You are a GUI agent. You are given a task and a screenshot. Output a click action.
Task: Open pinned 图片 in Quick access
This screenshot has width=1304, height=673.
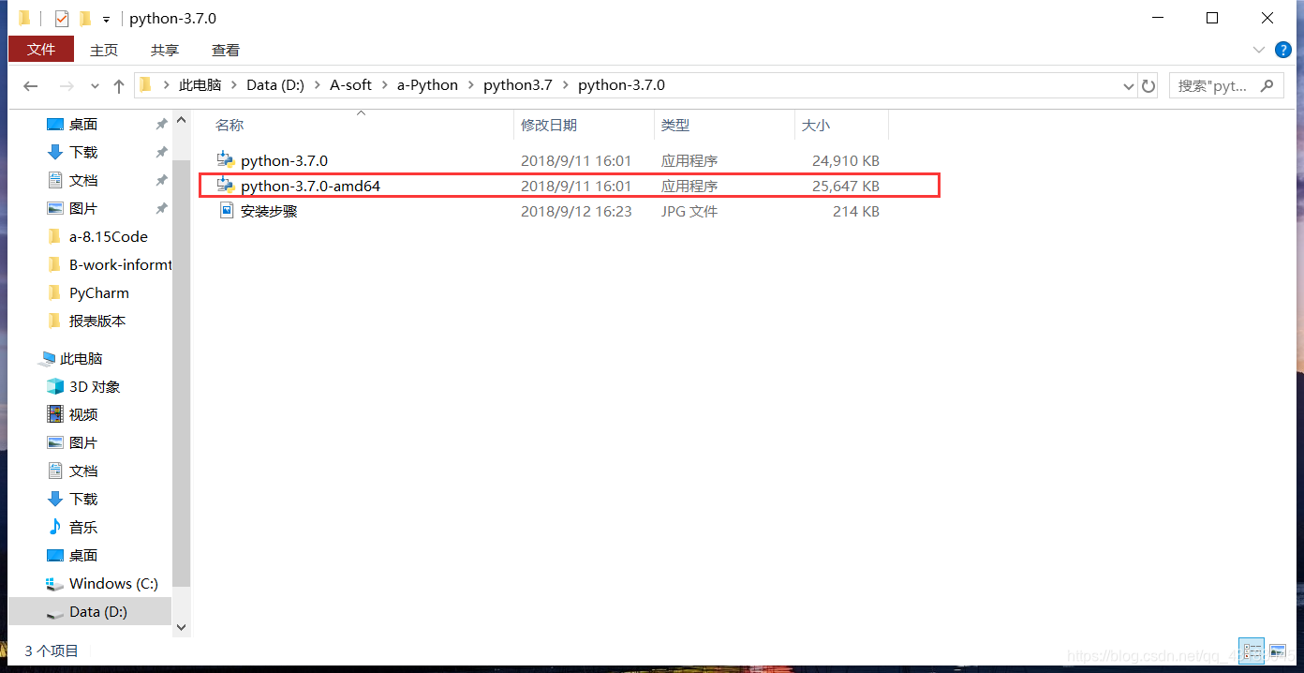83,208
